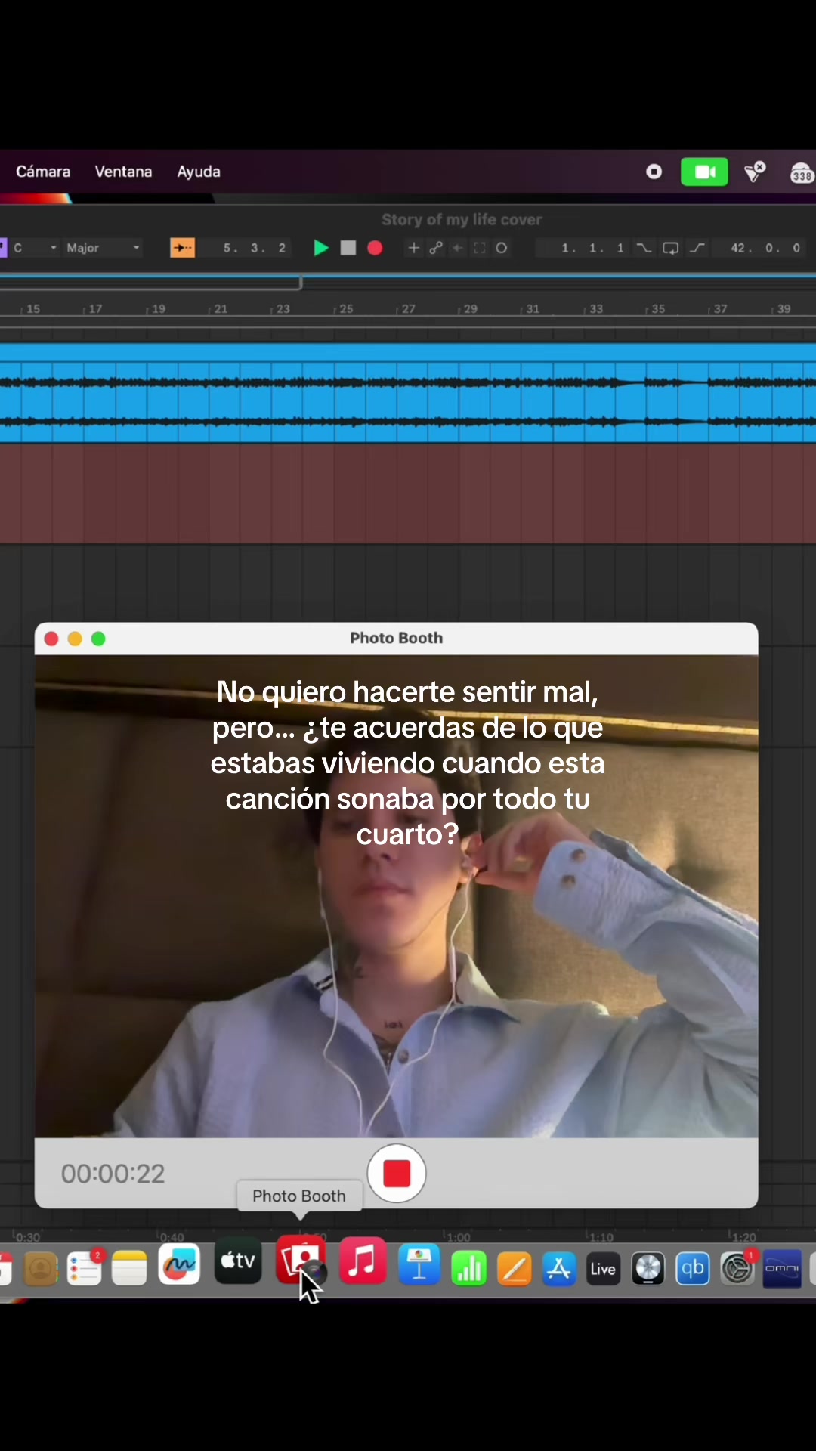
Task: Open the qb app from the Dock
Action: 693,1269
